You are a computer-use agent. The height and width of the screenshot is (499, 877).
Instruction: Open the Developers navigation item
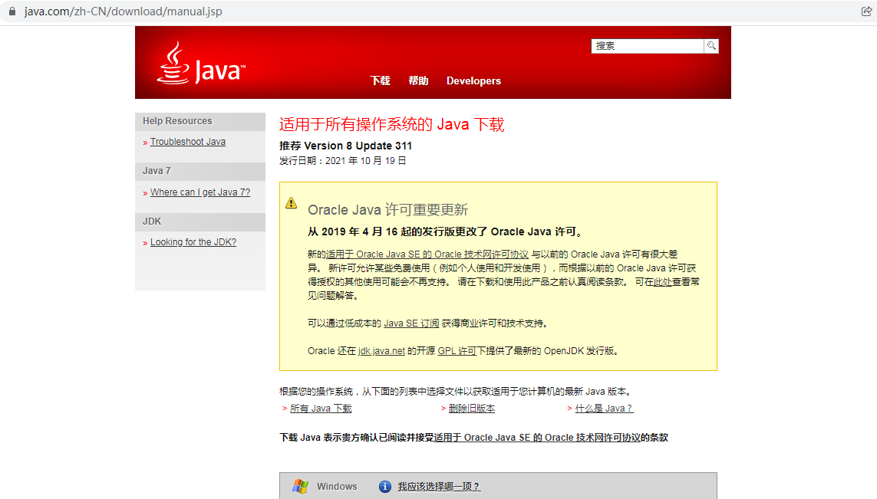pos(473,80)
